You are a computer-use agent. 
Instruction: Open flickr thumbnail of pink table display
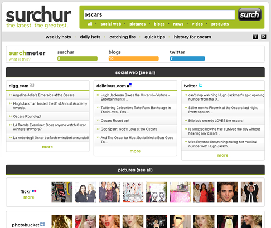[180, 192]
